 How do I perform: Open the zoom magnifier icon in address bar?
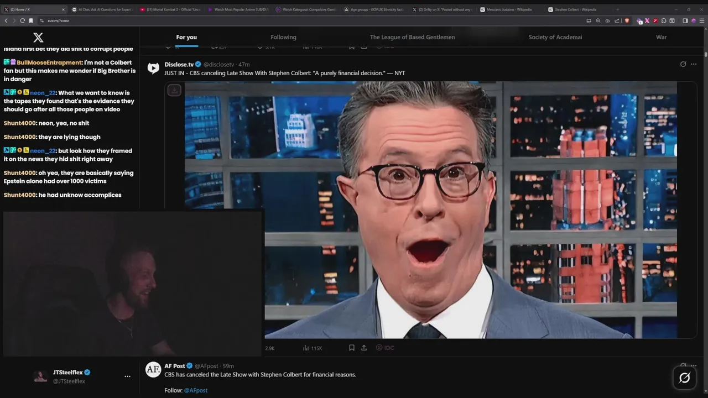pyautogui.click(x=598, y=20)
